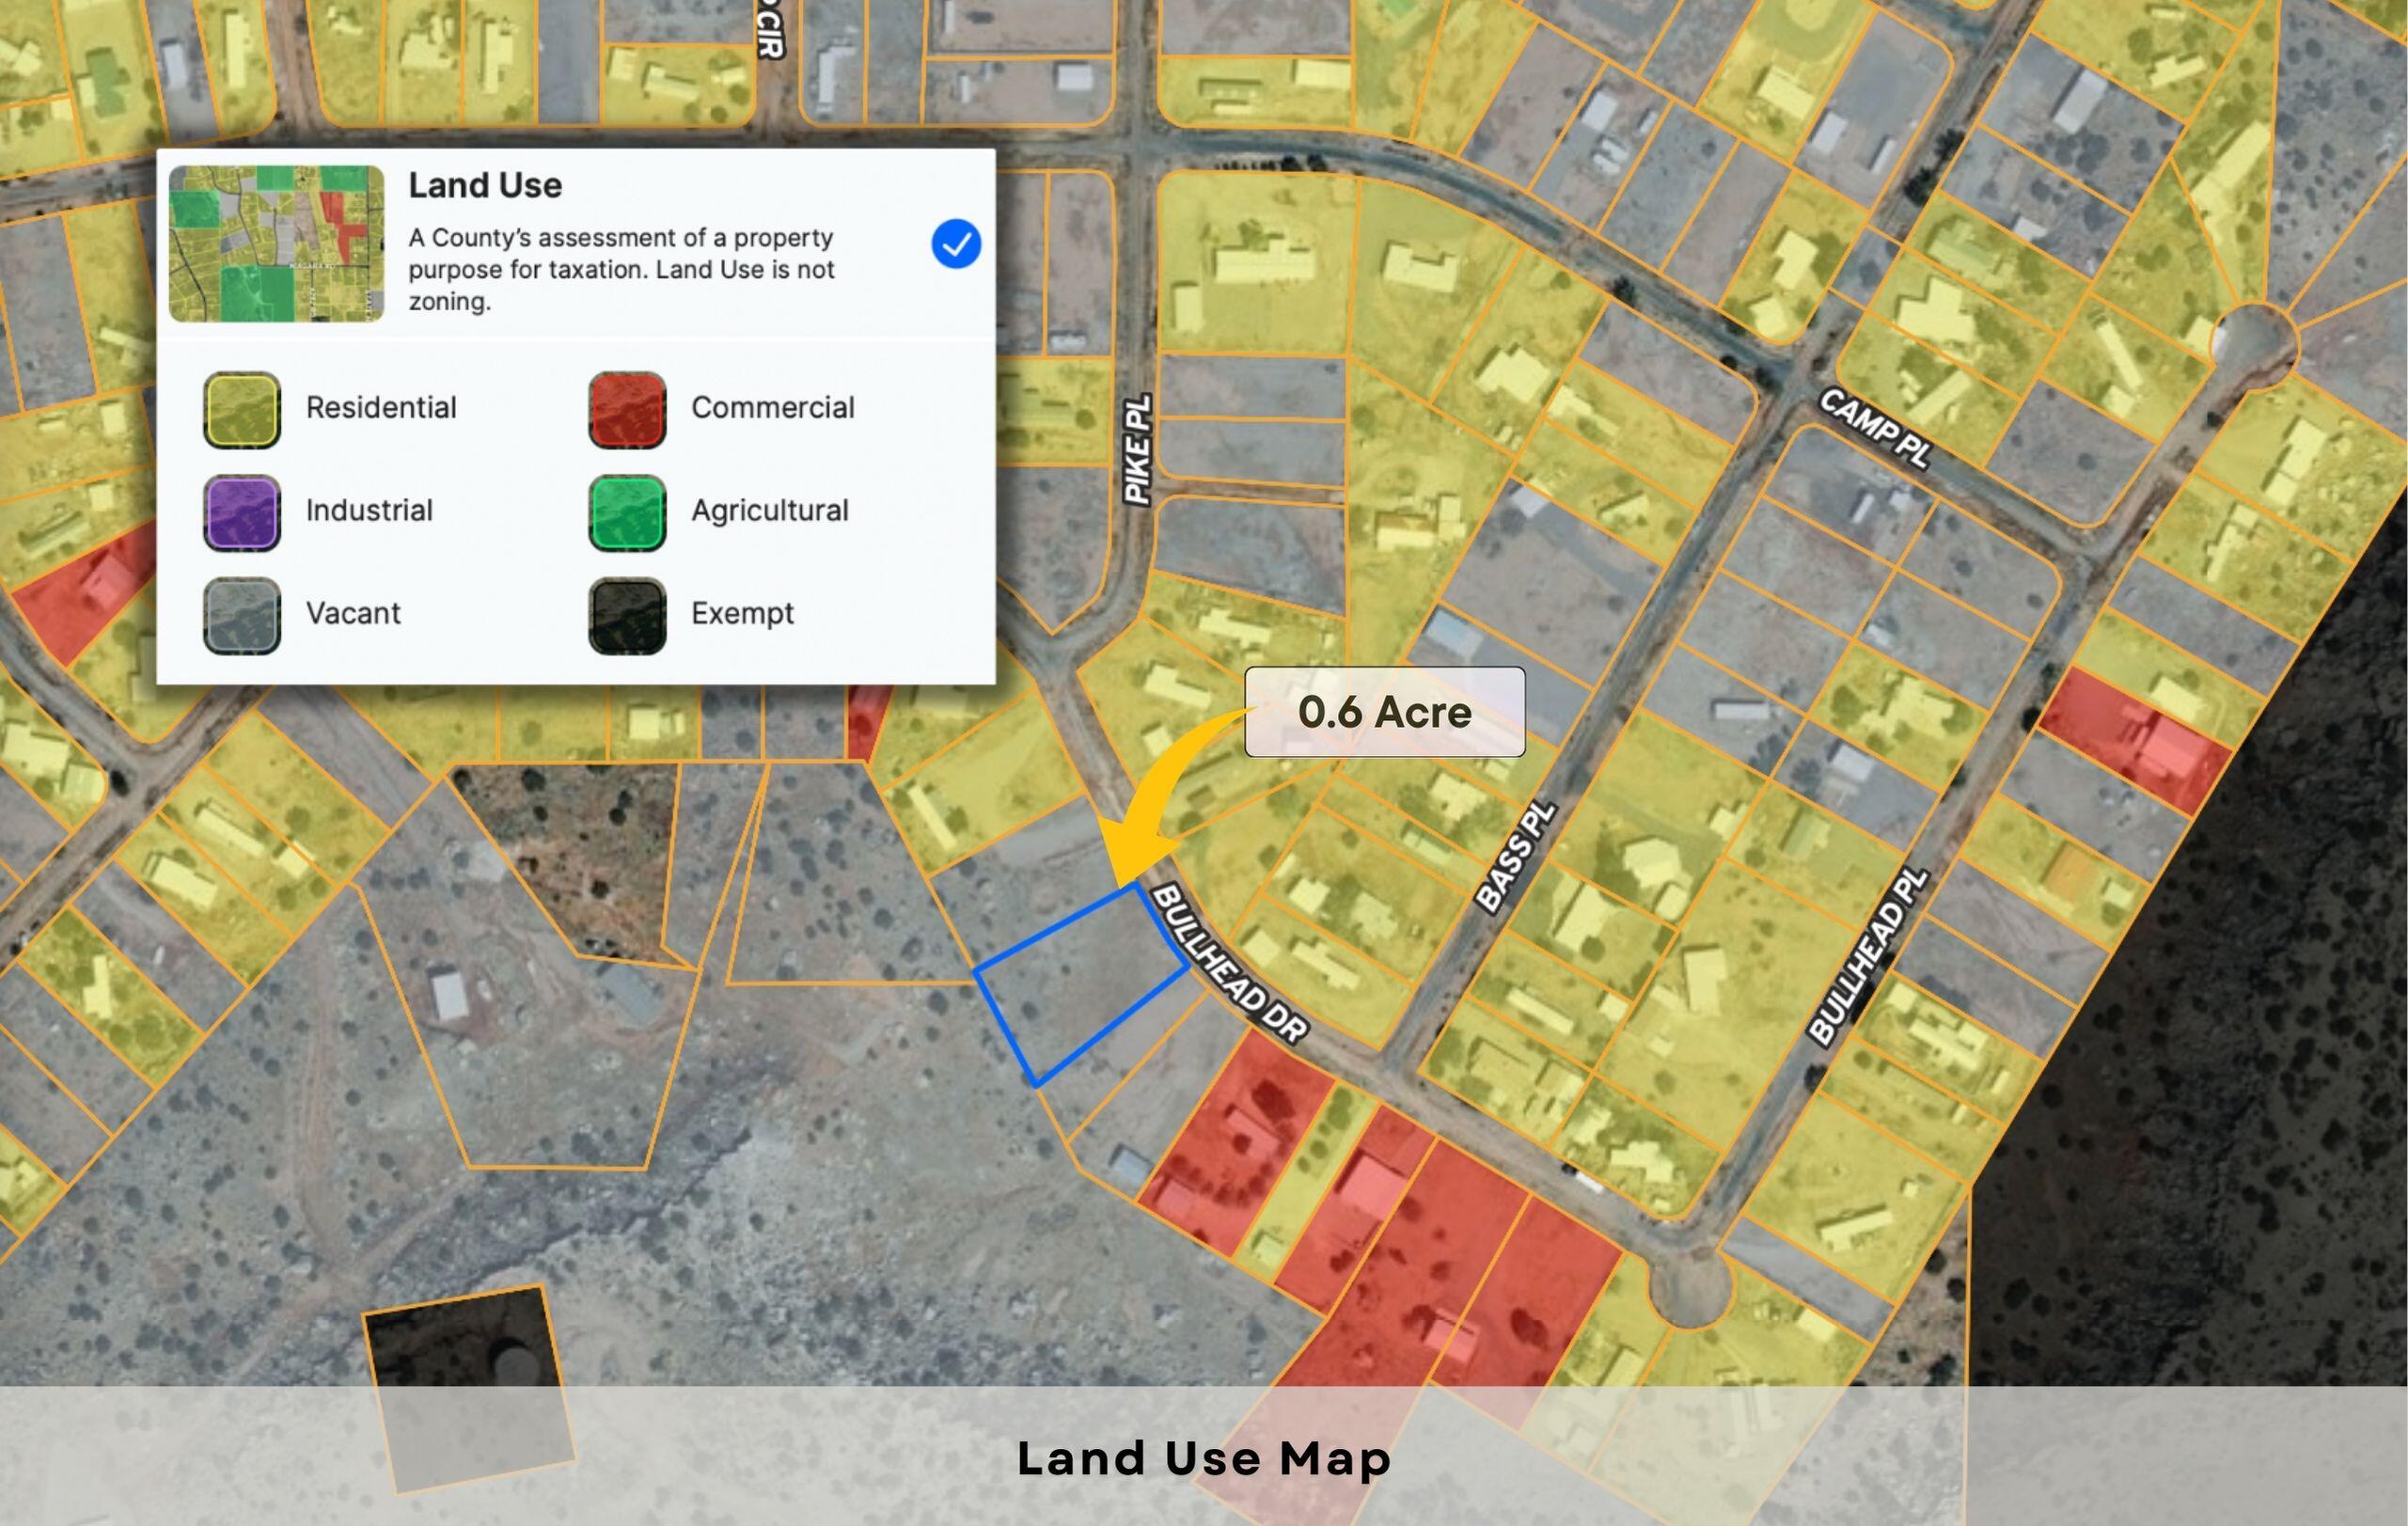Image resolution: width=2408 pixels, height=1526 pixels.
Task: Click the 0.6 Acre callout label
Action: click(x=1384, y=712)
